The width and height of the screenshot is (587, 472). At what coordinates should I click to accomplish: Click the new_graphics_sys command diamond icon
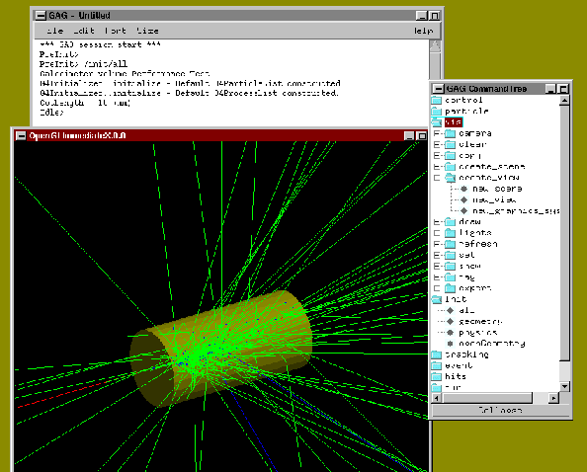(x=464, y=211)
